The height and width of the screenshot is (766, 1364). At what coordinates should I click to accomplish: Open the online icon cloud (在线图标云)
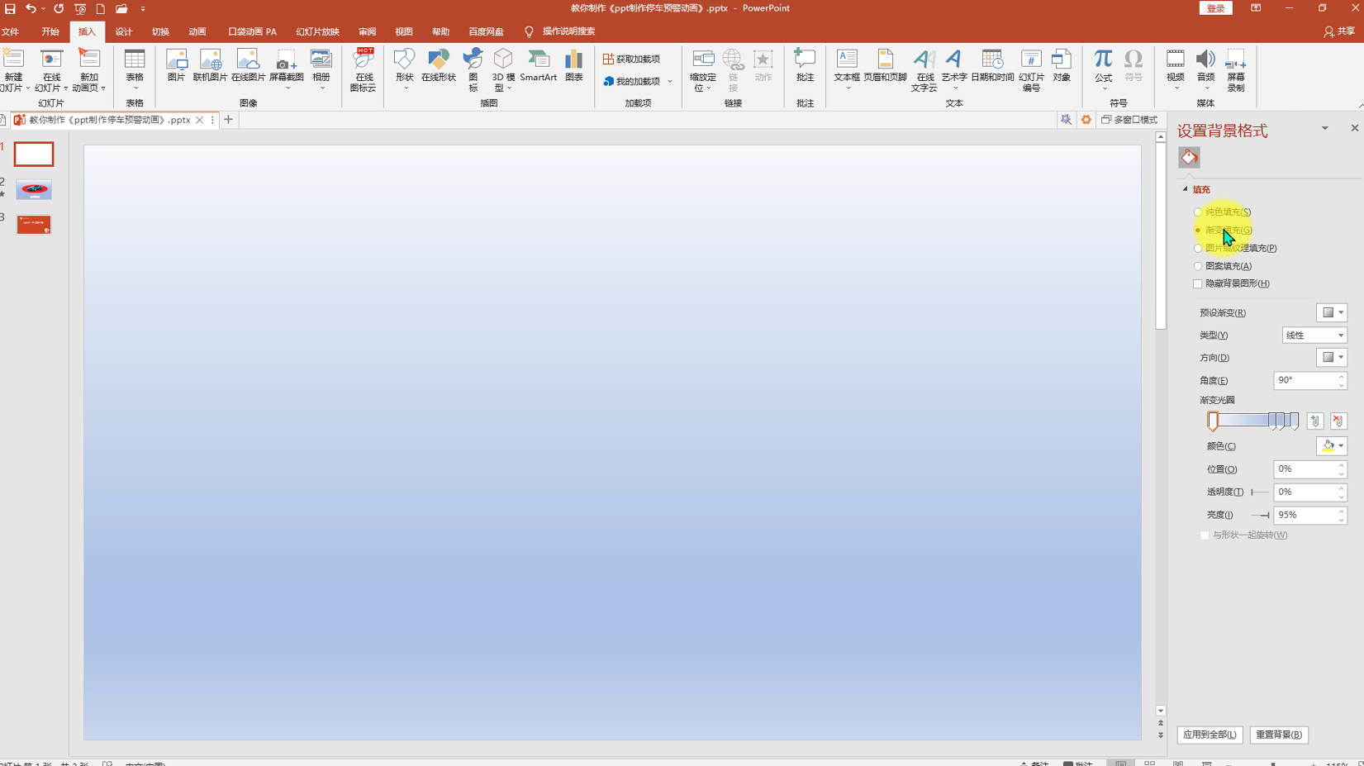tap(364, 69)
